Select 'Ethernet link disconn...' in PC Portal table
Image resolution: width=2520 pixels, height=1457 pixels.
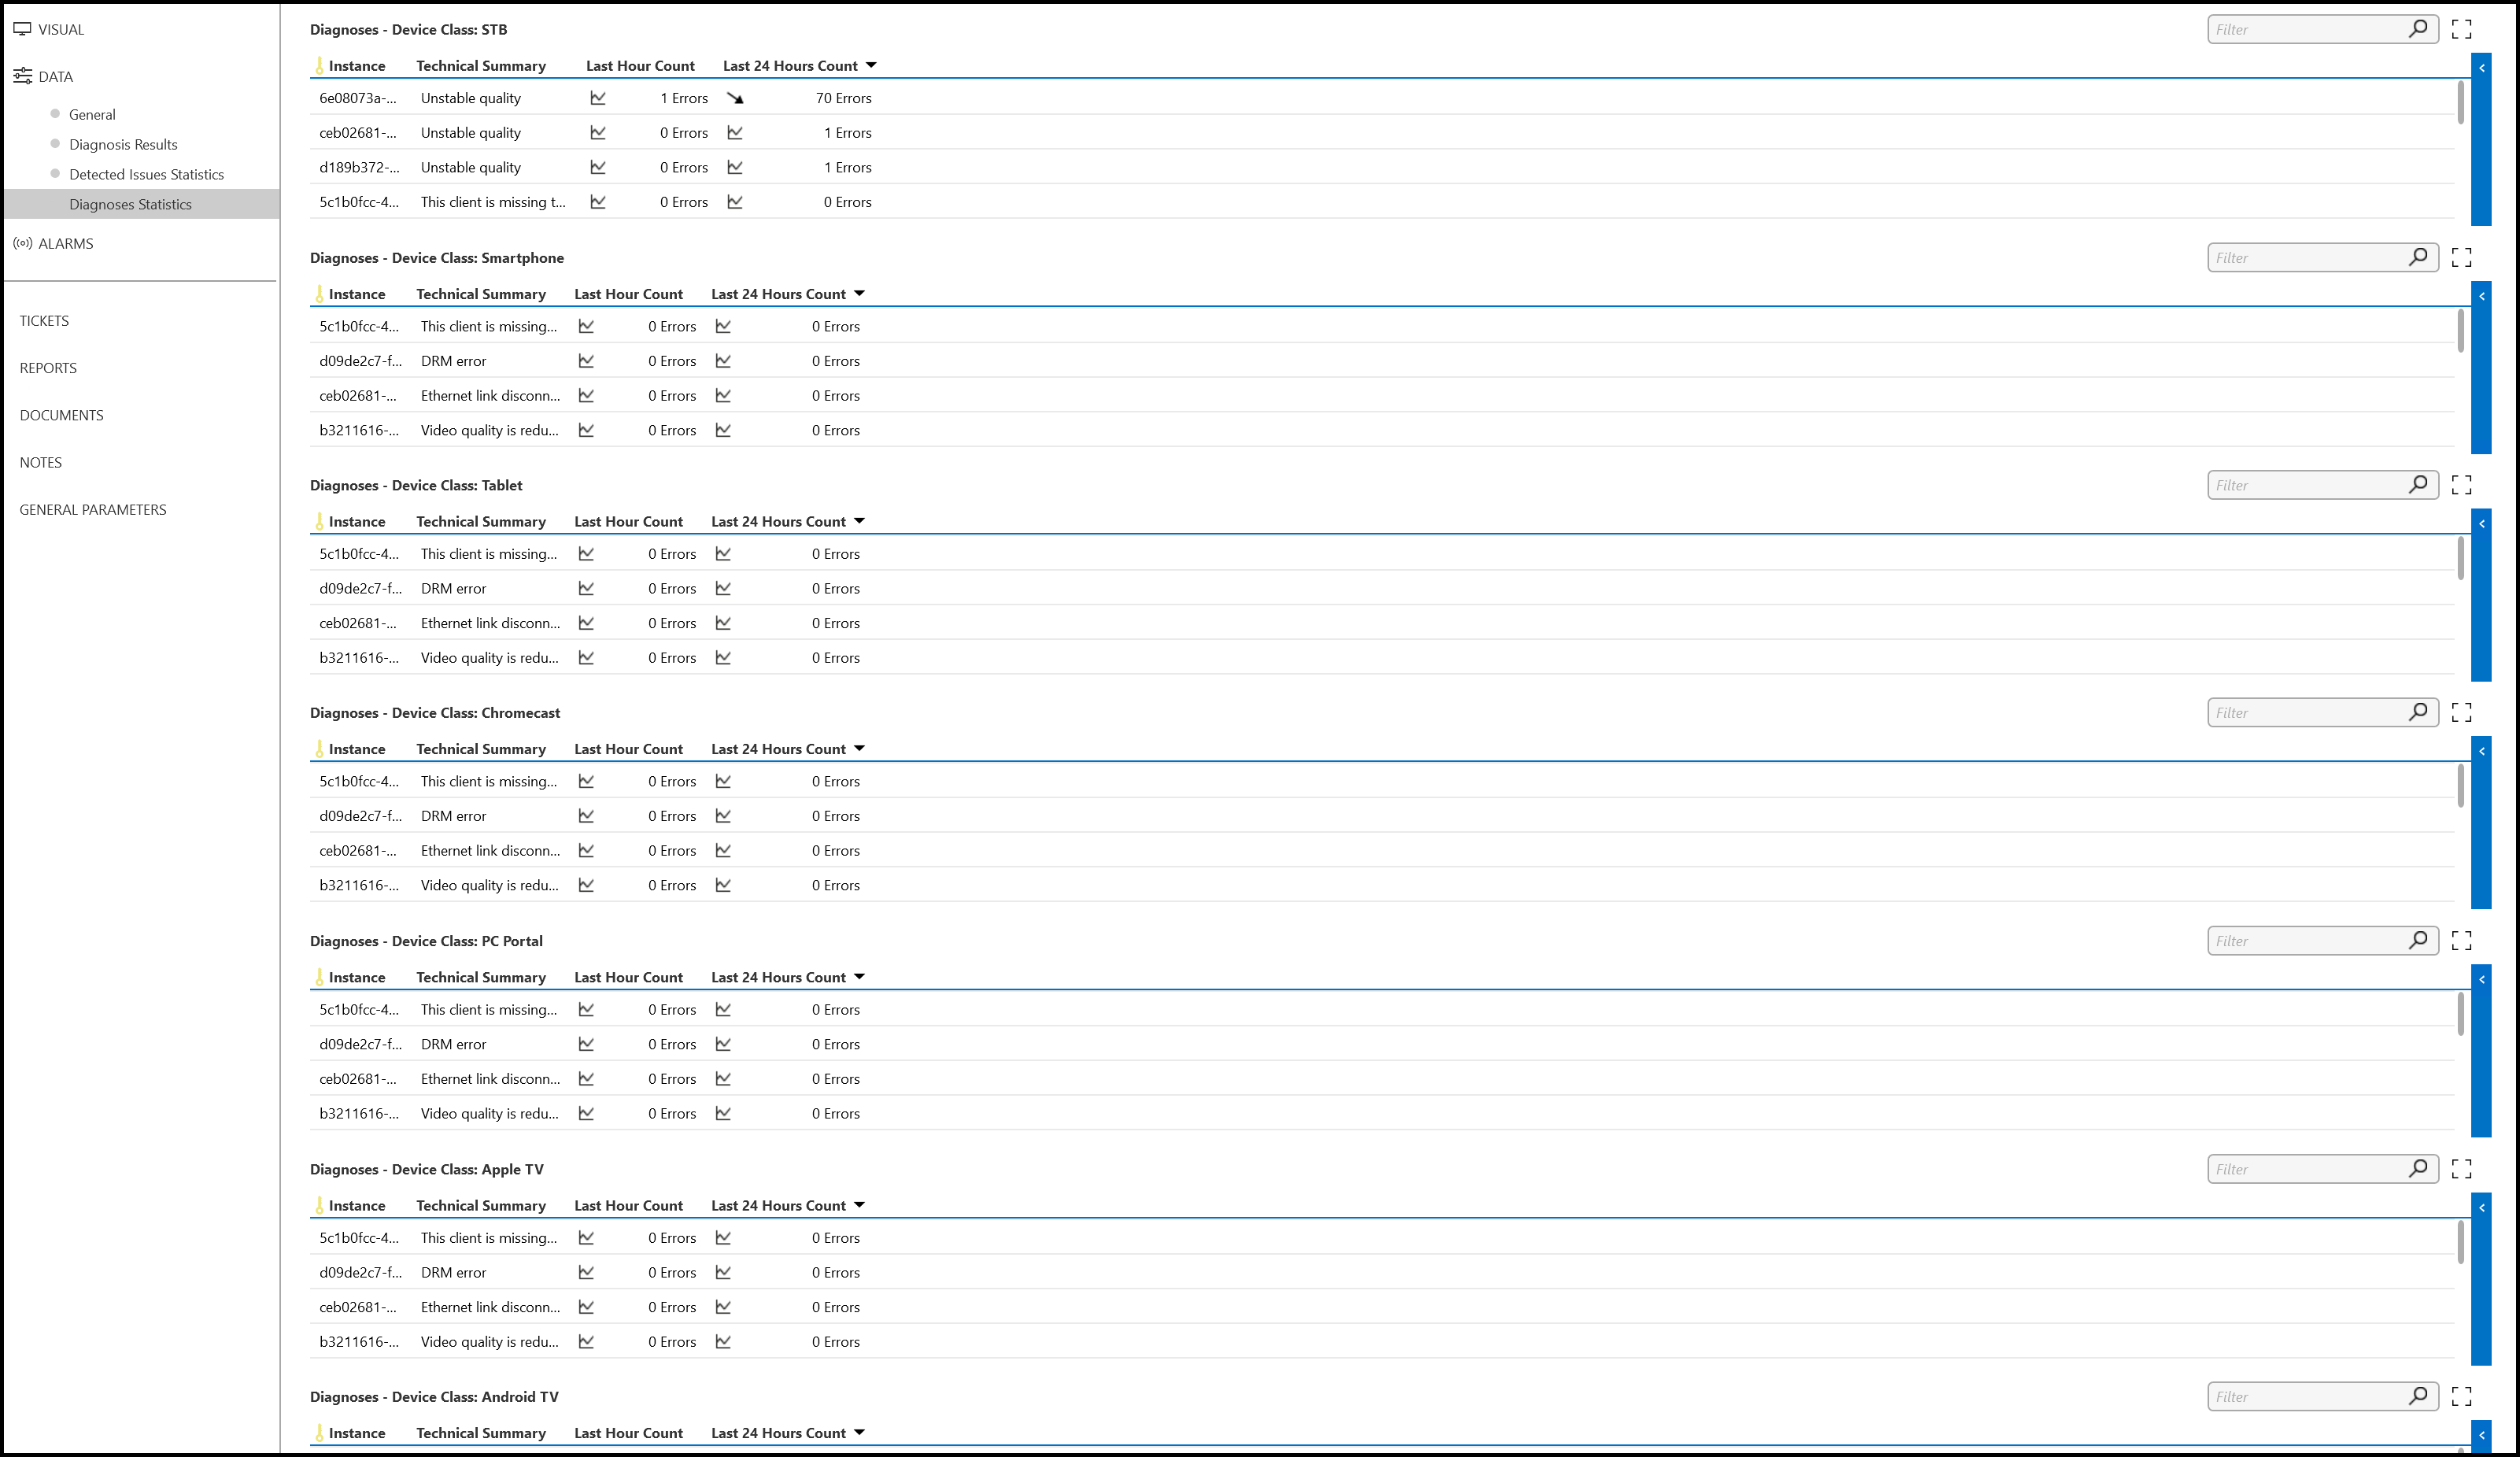tap(490, 1078)
